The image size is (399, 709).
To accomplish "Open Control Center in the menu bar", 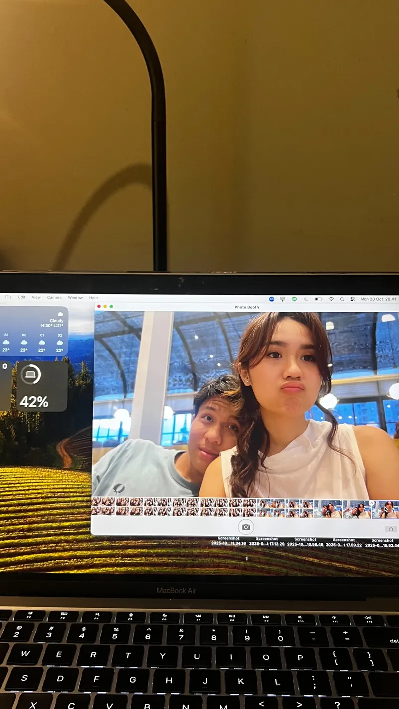I will 354,299.
